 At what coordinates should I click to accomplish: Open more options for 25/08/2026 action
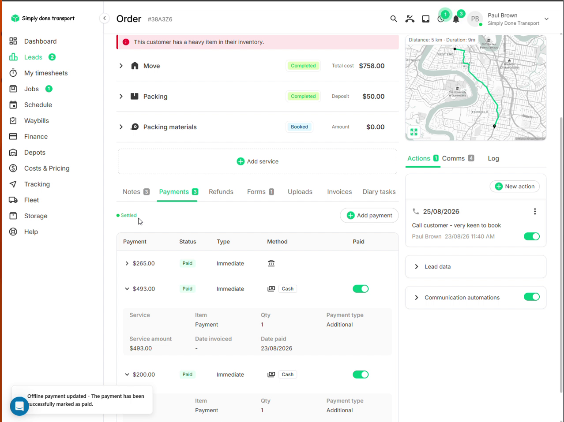click(x=535, y=212)
